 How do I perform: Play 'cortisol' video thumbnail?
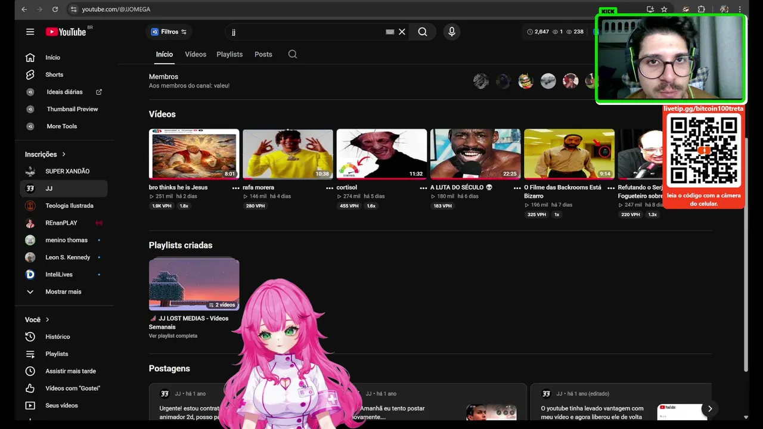(381, 154)
